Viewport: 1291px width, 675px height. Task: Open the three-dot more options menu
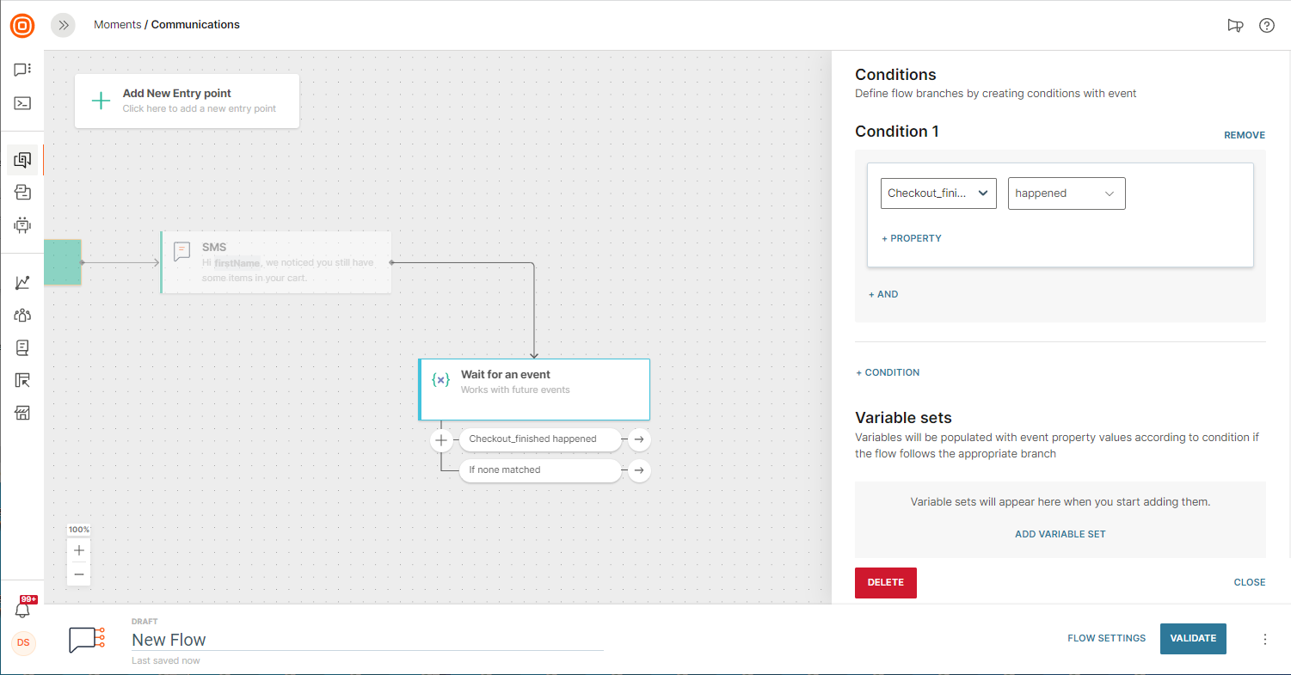[x=1264, y=639]
